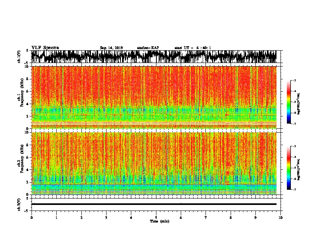Click the 'ch.1 Frequency (kHz)' axis label
This screenshot has width=316, height=244.
click(21, 92)
